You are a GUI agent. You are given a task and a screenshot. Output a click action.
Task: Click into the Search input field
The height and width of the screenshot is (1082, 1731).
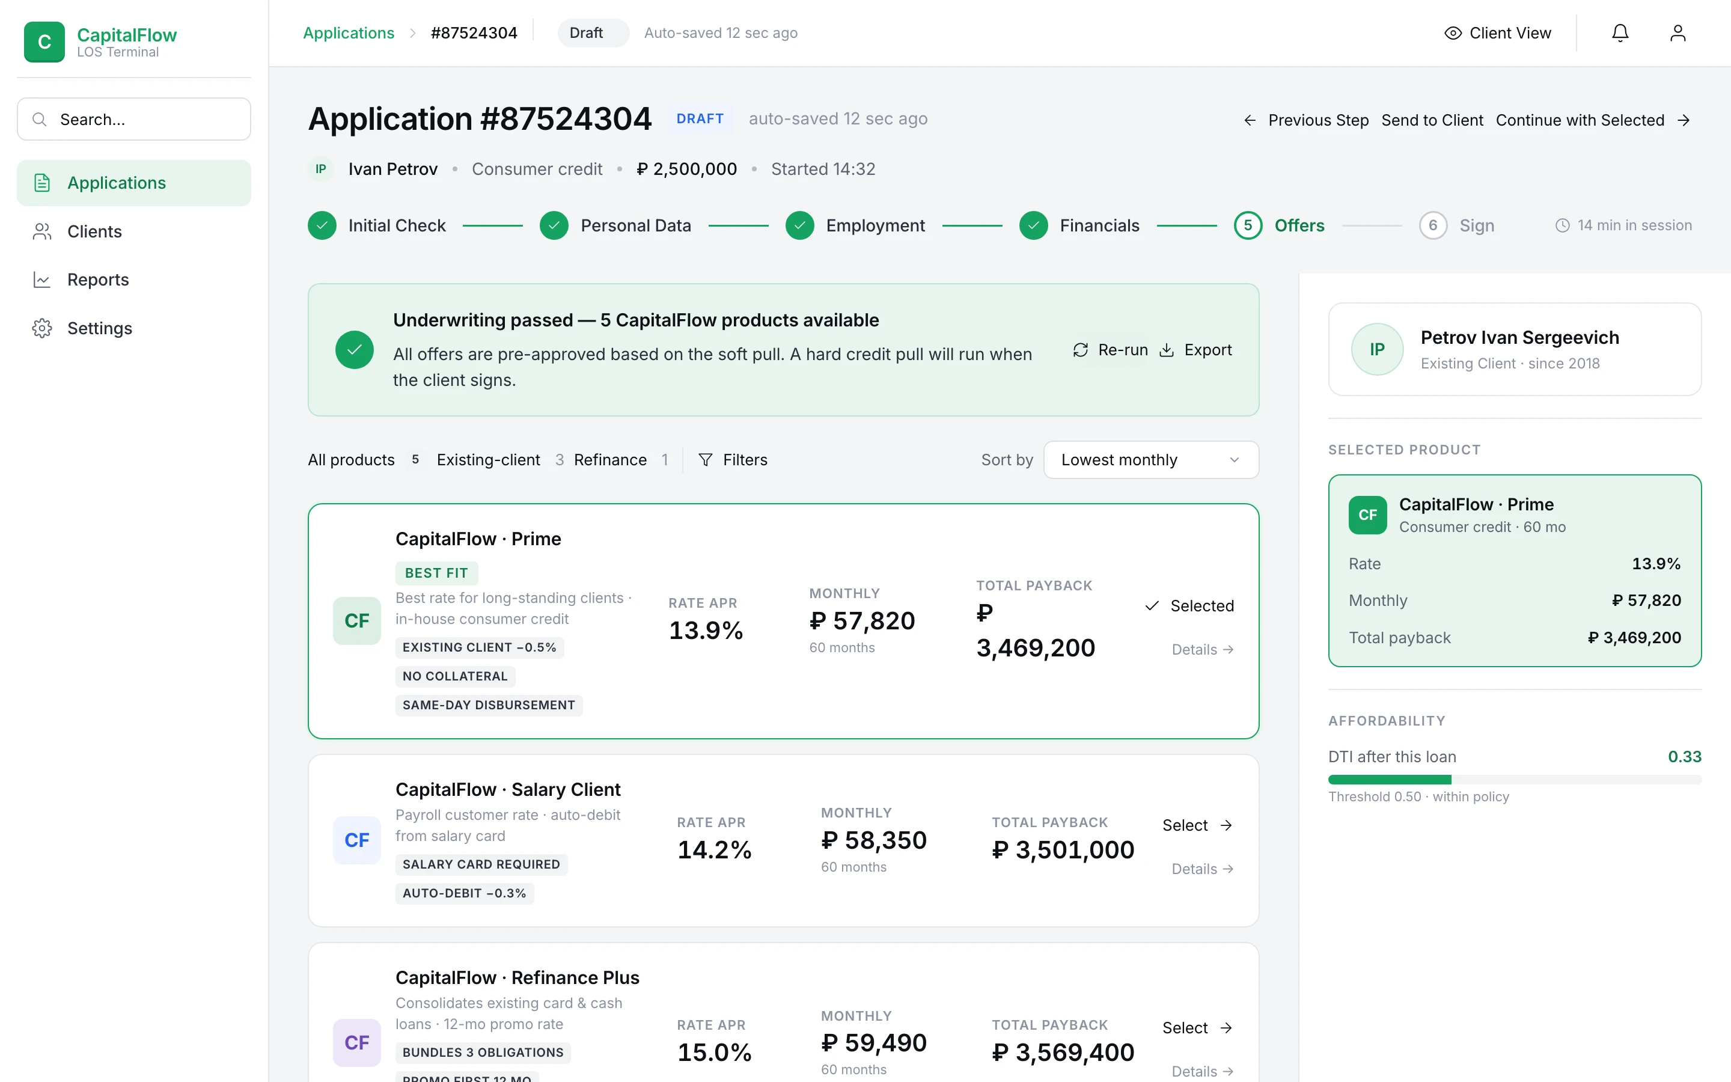pyautogui.click(x=134, y=120)
